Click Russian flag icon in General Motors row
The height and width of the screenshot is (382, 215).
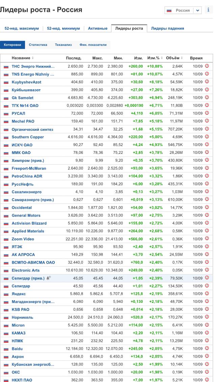pyautogui.click(x=6, y=216)
